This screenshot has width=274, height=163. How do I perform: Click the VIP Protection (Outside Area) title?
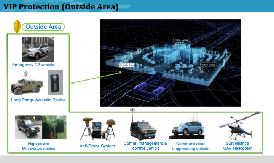coord(61,7)
